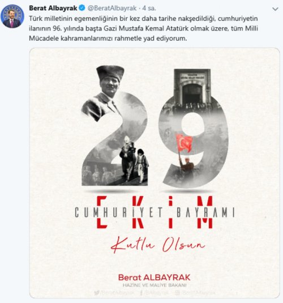Click the faint Instagram icon in image footer
Image resolution: width=283 pixels, height=303 pixels.
coord(177,293)
